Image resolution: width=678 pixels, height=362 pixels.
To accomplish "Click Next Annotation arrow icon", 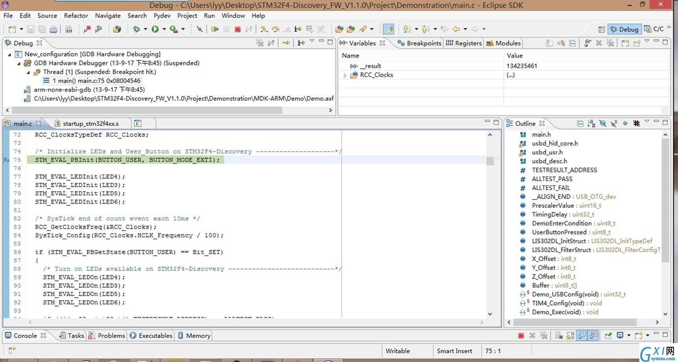I will pos(406,29).
